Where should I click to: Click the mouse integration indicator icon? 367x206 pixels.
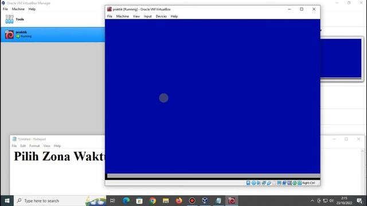tap(295, 183)
